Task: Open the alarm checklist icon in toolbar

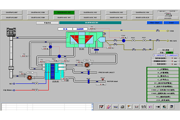Action: tap(102, 106)
